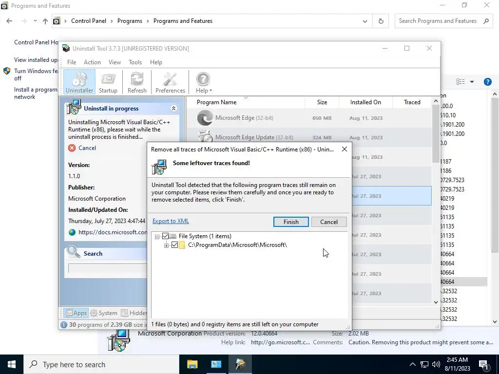The height and width of the screenshot is (374, 499).
Task: Open the Help toolbar dropdown
Action: (x=203, y=82)
